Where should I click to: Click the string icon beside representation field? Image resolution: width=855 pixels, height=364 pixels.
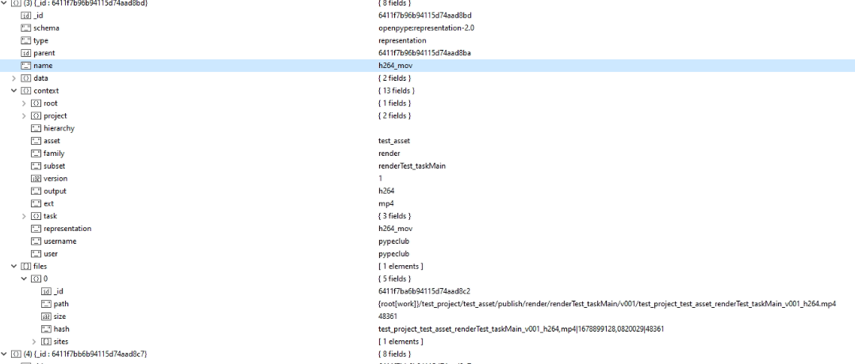click(x=36, y=228)
